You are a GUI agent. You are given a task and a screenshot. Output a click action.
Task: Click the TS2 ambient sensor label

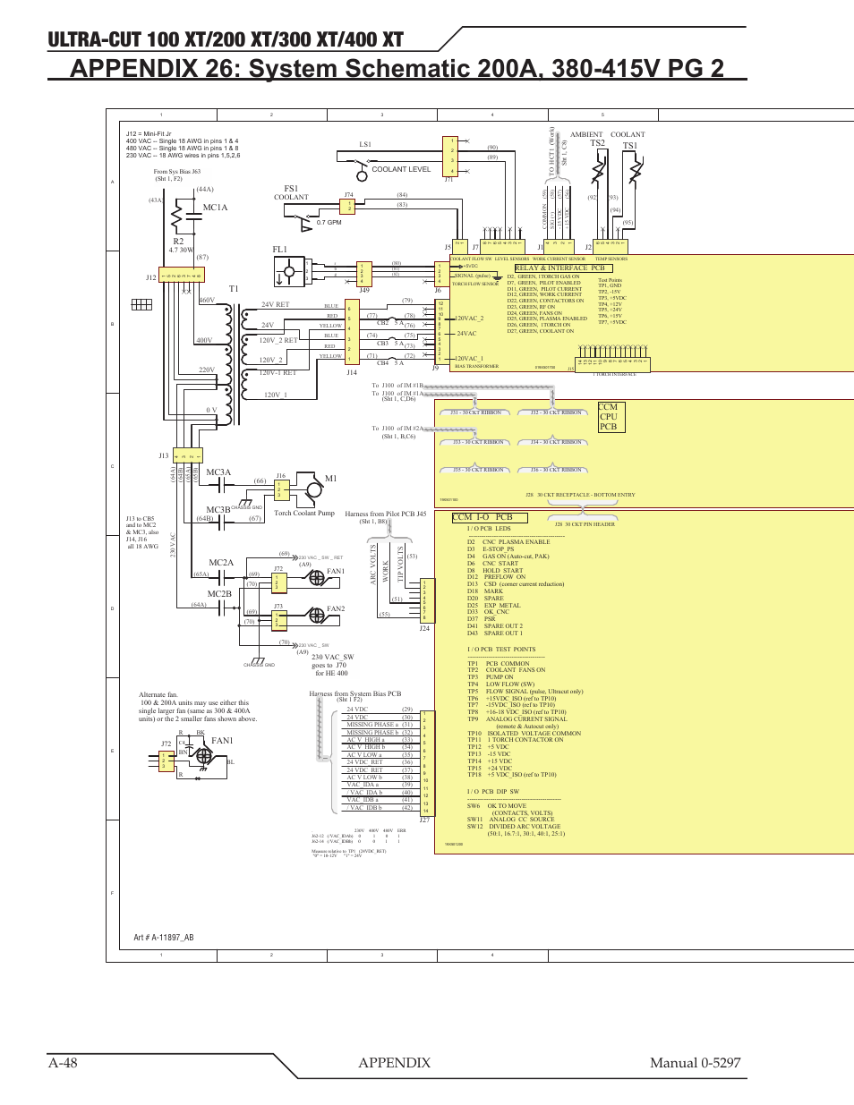597,143
